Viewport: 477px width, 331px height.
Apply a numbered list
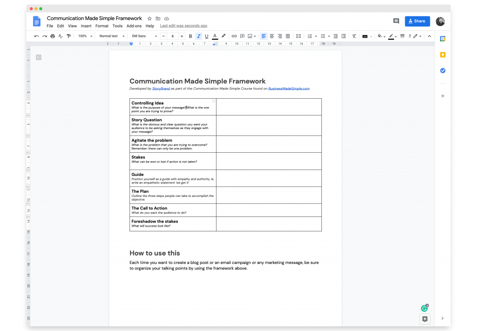pos(310,36)
